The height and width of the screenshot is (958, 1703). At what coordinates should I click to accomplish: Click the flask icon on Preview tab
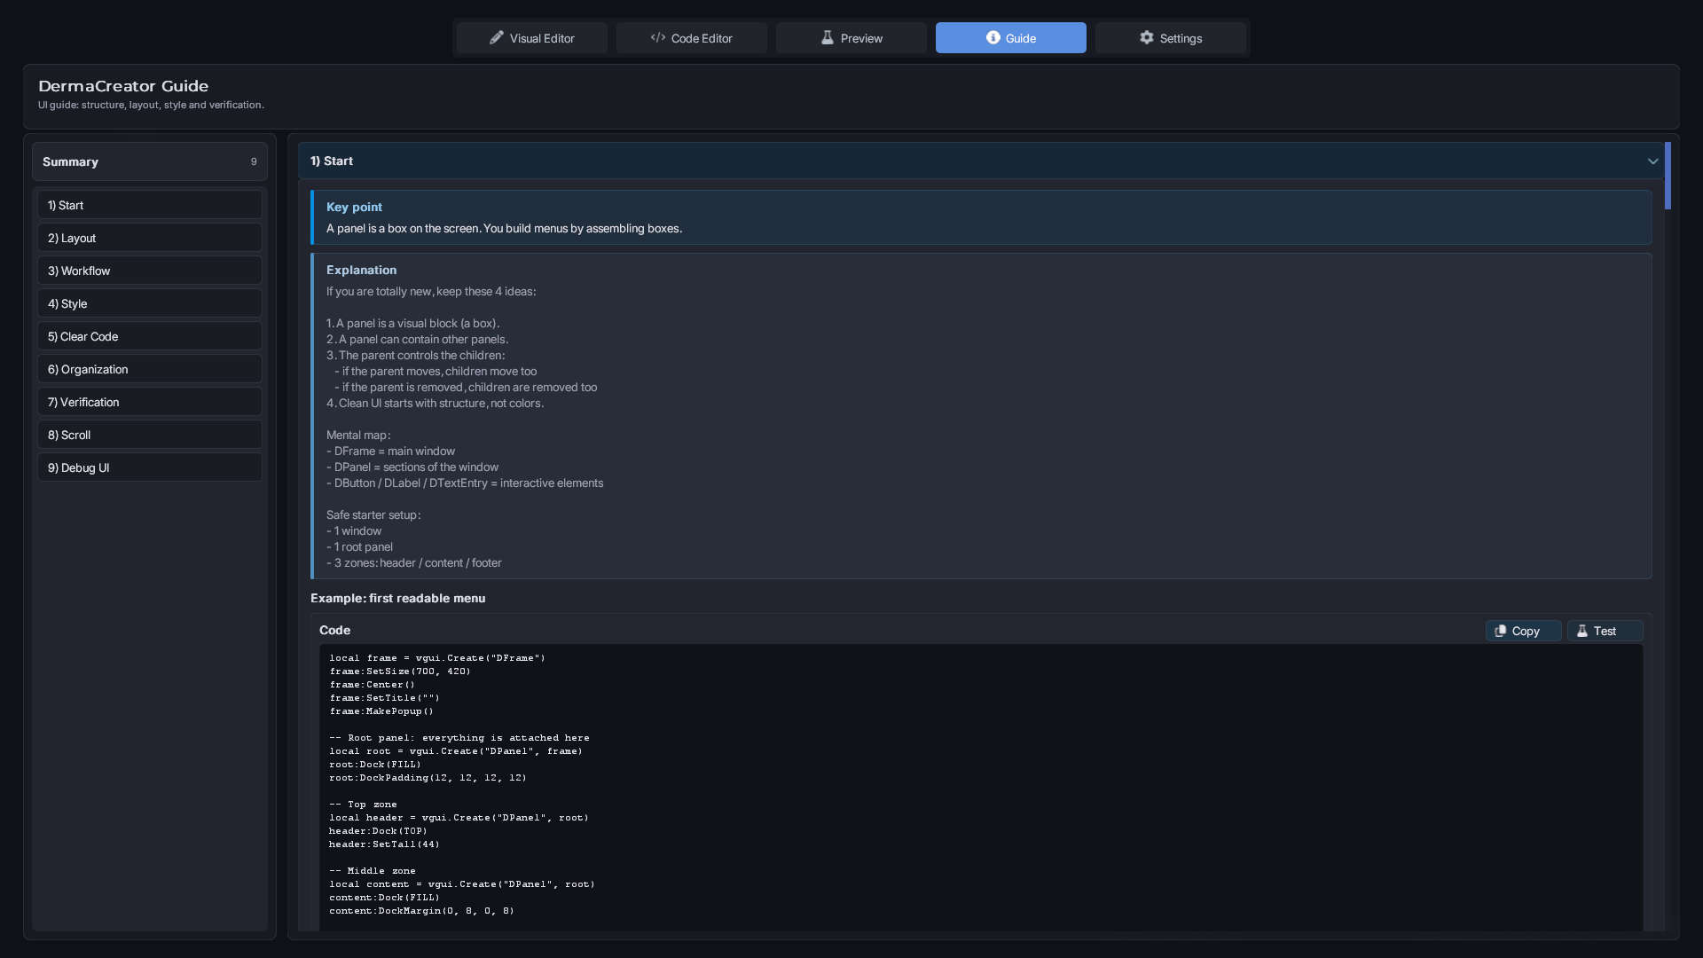(x=827, y=38)
